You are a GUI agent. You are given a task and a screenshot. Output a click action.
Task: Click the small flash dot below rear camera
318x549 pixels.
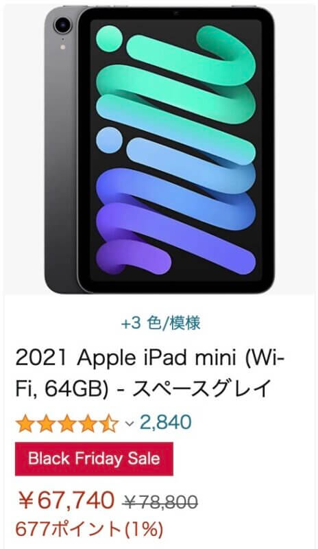[x=62, y=47]
